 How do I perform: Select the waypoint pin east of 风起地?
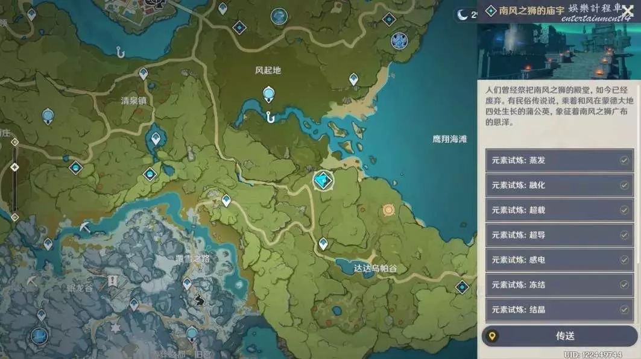point(353,79)
